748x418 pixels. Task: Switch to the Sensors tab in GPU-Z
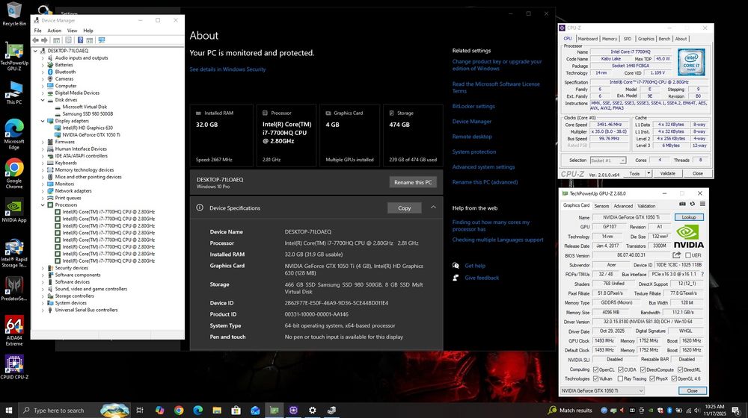pos(601,206)
